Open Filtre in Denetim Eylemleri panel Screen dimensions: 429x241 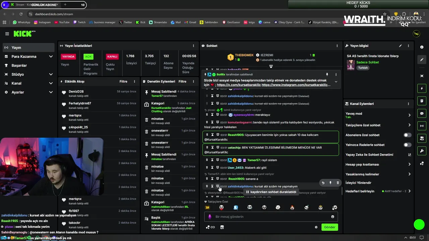[x=182, y=82]
